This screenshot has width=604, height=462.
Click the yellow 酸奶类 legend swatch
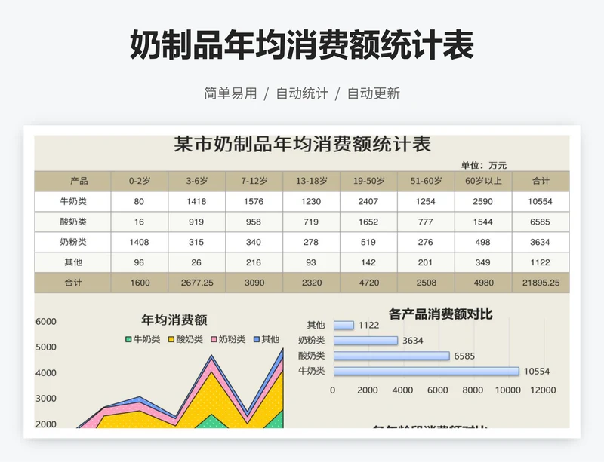pyautogui.click(x=171, y=339)
